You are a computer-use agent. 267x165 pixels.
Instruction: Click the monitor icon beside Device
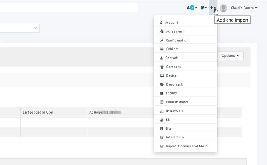[162, 75]
